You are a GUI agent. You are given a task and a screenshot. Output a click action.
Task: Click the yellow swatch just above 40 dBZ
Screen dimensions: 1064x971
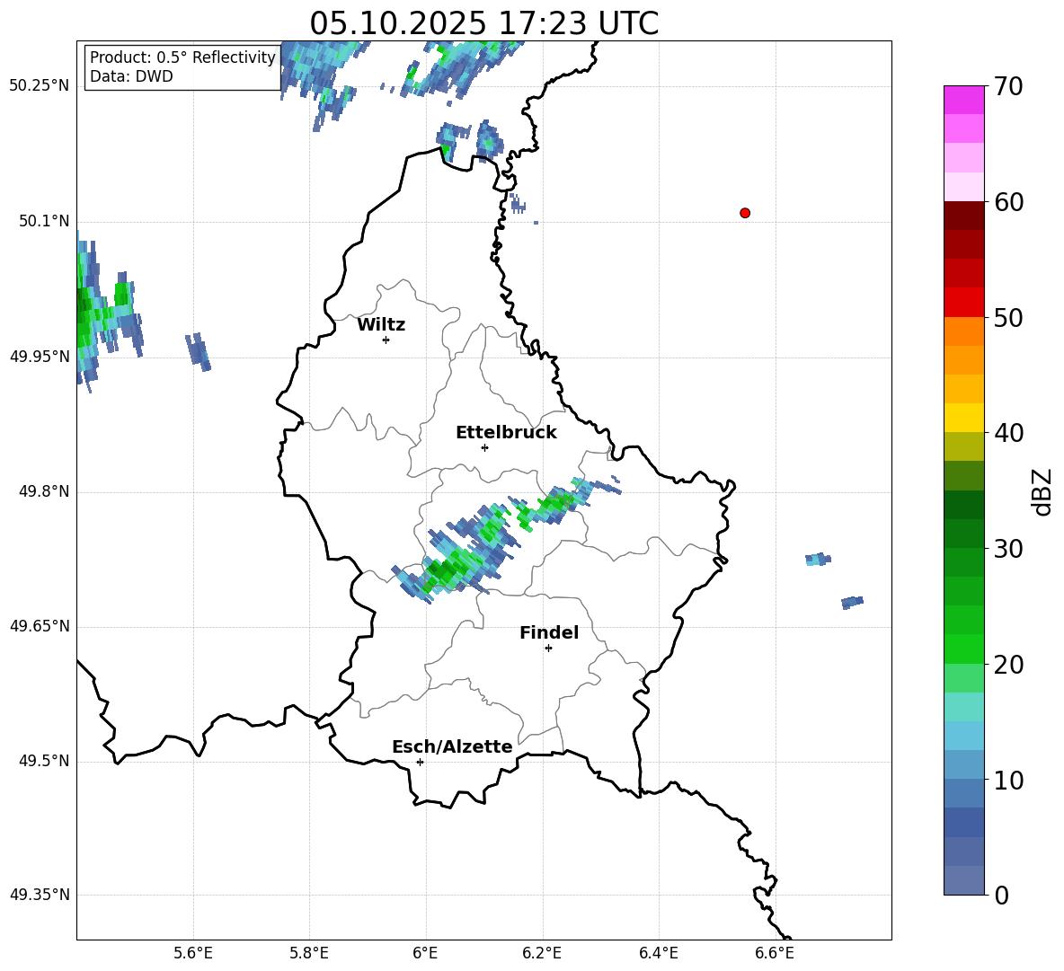pos(964,418)
